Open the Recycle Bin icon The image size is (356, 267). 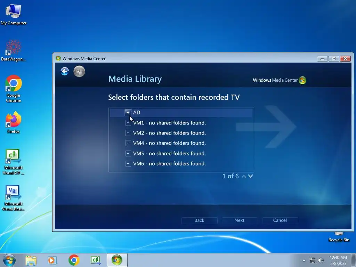[x=339, y=237]
